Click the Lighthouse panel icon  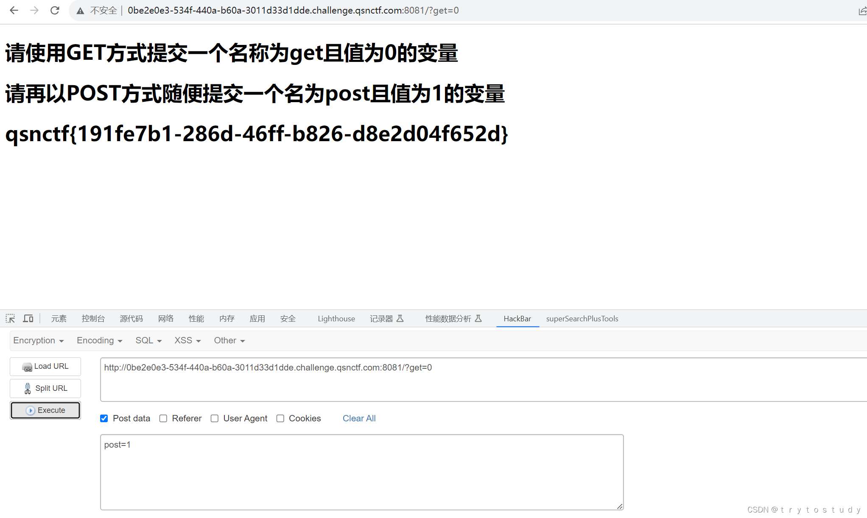pos(336,318)
